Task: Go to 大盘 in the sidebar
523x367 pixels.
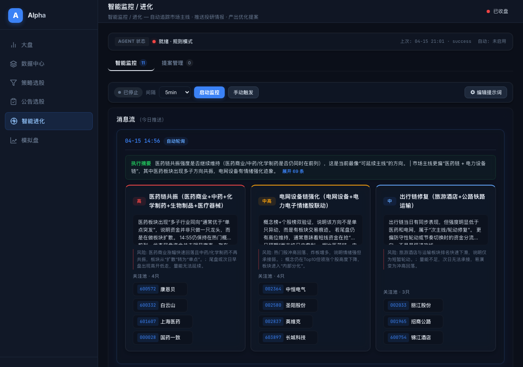Action: 49,45
